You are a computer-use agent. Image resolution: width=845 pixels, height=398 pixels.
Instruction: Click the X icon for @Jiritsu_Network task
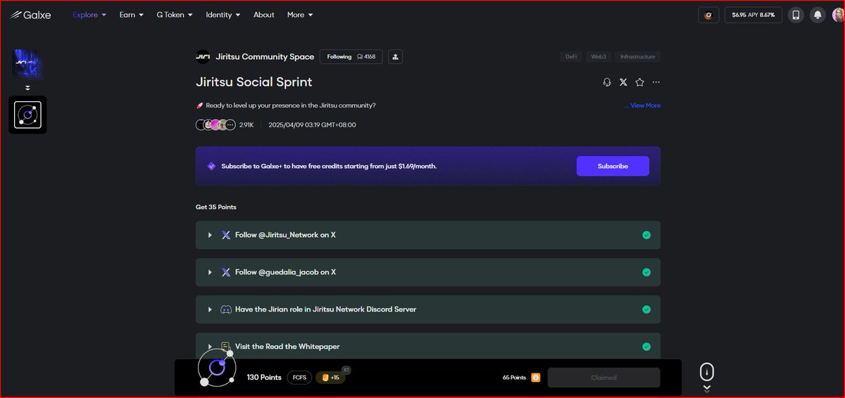tap(226, 235)
